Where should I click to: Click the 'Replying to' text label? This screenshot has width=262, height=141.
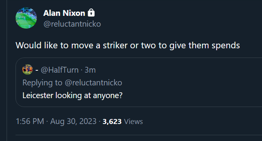pos(42,83)
